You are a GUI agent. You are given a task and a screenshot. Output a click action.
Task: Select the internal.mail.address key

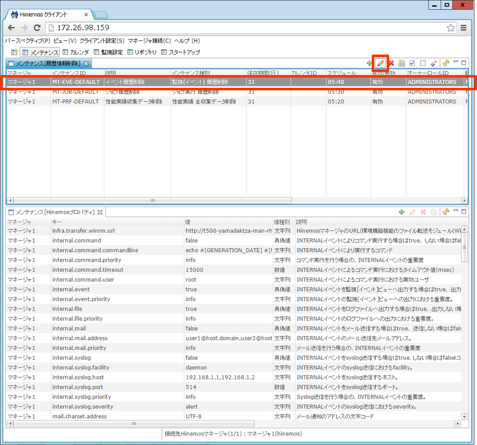click(x=80, y=338)
